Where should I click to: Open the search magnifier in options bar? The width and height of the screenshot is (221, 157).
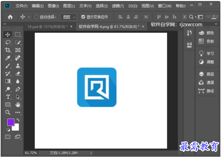(191, 17)
